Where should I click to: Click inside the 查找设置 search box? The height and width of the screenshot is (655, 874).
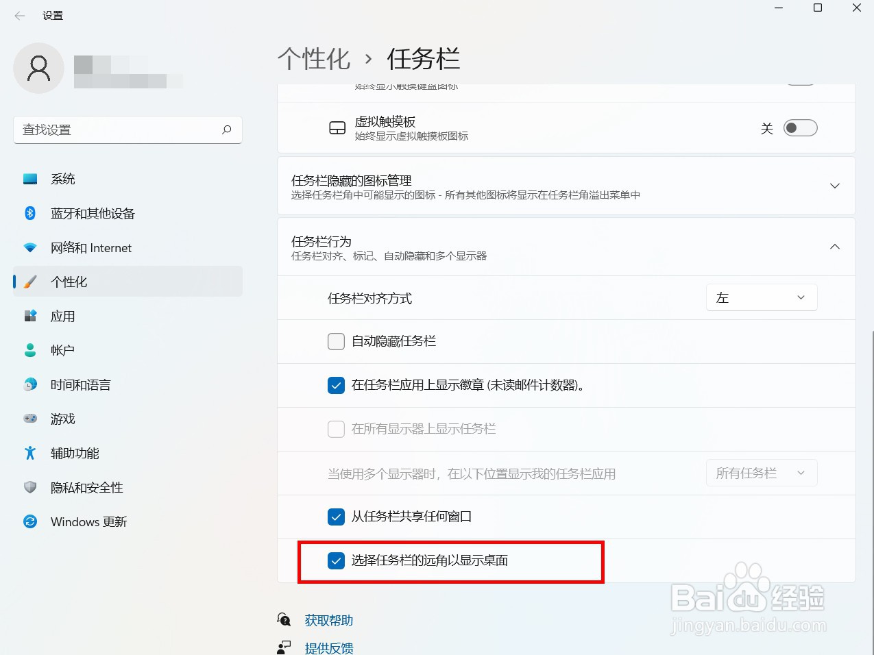click(128, 129)
